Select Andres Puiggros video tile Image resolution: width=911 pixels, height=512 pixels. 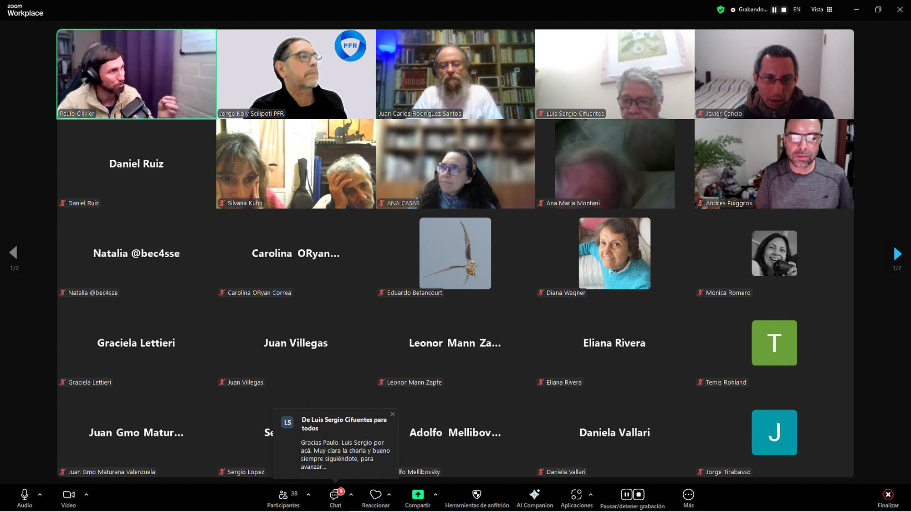click(x=774, y=164)
